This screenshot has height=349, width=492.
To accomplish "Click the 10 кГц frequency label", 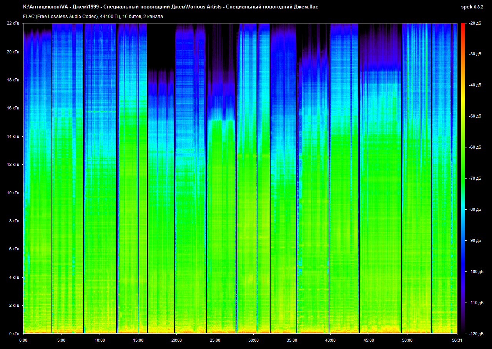I will (x=13, y=193).
